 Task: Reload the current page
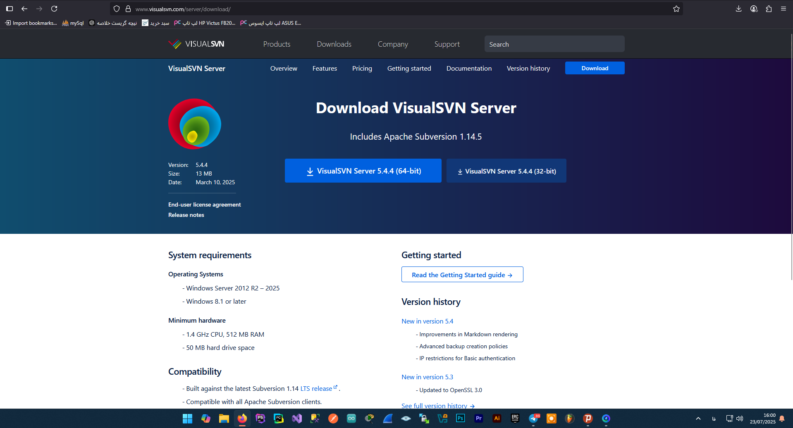point(54,9)
